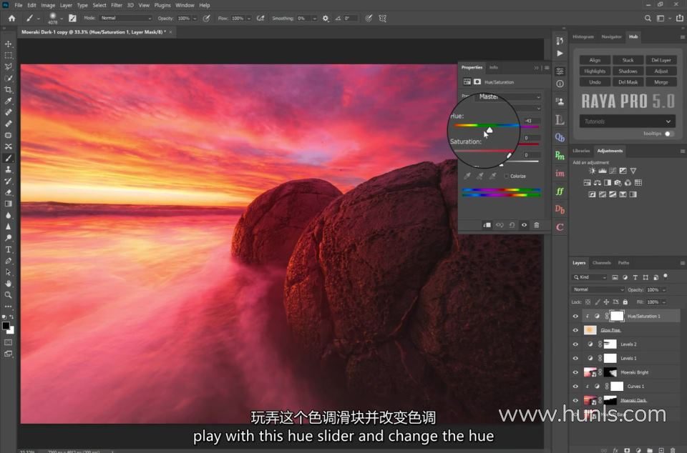Click the foreground color swatch
Image resolution: width=687 pixels, height=453 pixels.
(6, 326)
